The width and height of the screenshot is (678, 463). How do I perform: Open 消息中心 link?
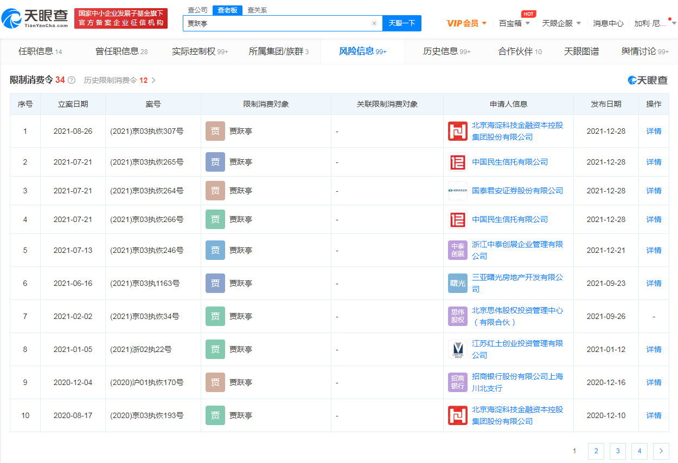tap(608, 23)
